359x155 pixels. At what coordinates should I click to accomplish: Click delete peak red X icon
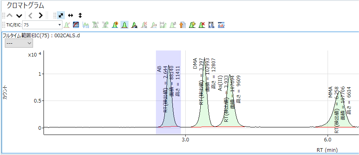point(202,25)
